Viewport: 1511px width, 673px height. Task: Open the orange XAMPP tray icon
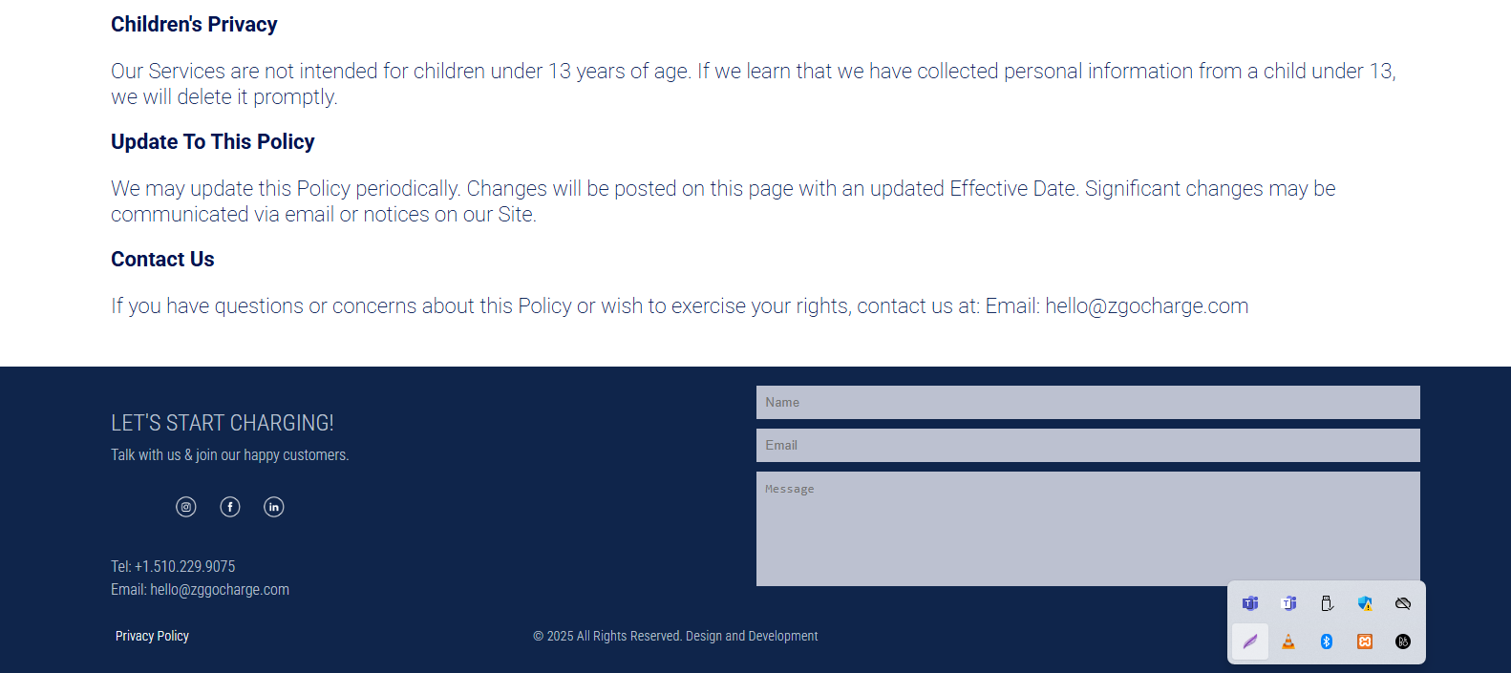[x=1365, y=641]
